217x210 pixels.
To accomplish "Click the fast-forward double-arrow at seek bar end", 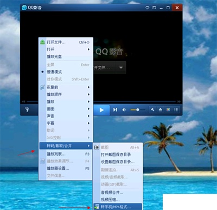I will tap(179, 102).
